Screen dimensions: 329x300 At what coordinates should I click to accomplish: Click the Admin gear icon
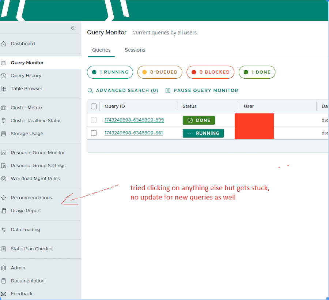coord(4,268)
